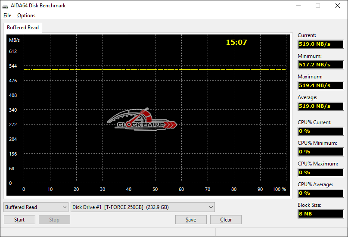
Task: Minimize the AIDA64 Disk Benchmark window
Action: click(298, 6)
